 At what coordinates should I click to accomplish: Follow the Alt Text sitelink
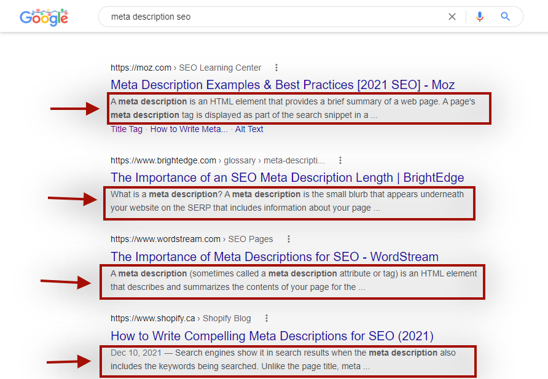click(249, 129)
